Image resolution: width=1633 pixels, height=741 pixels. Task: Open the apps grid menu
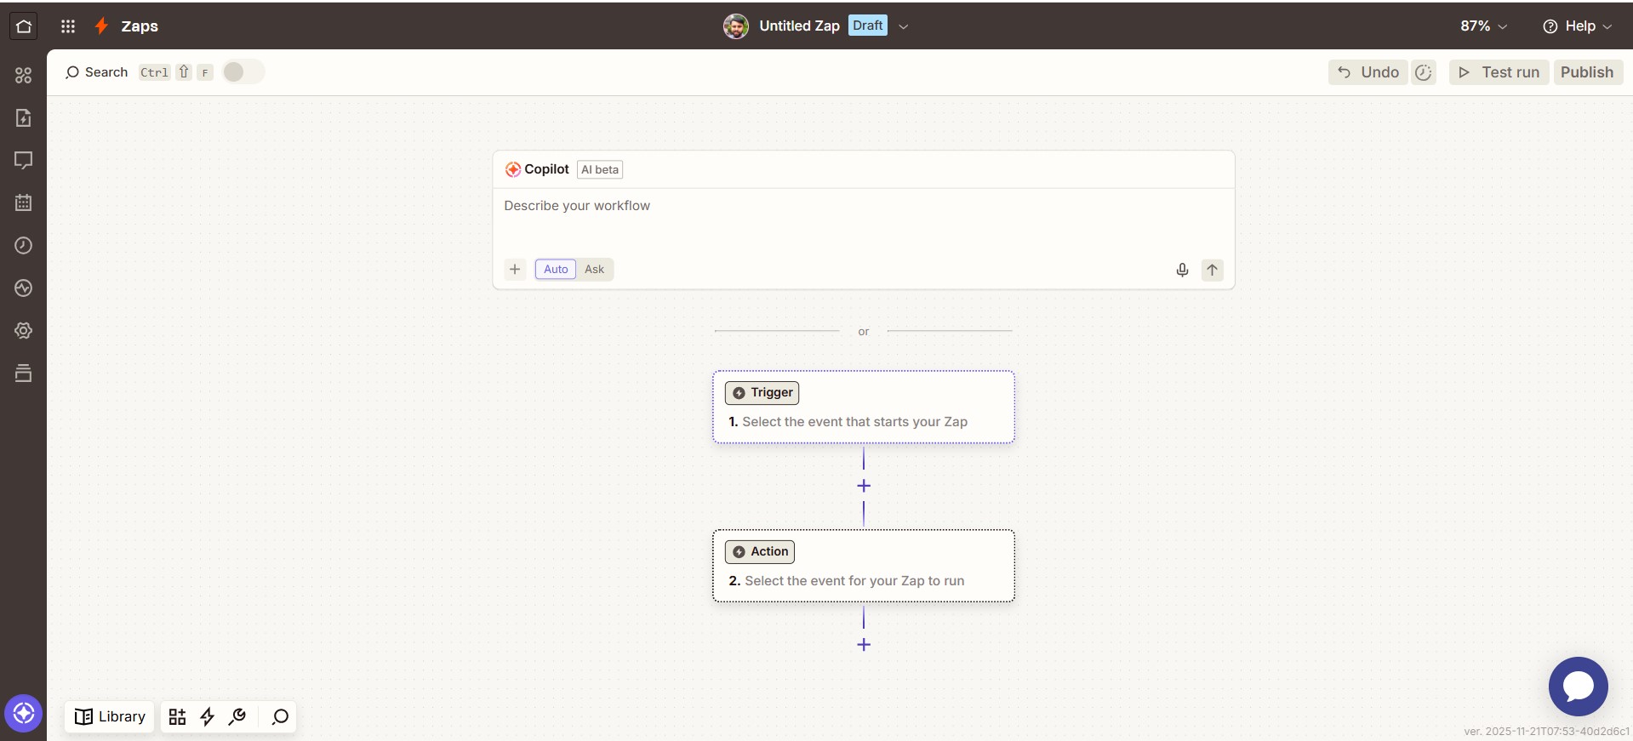tap(68, 26)
